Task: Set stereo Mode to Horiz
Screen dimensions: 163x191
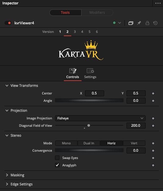Action: pos(112,143)
